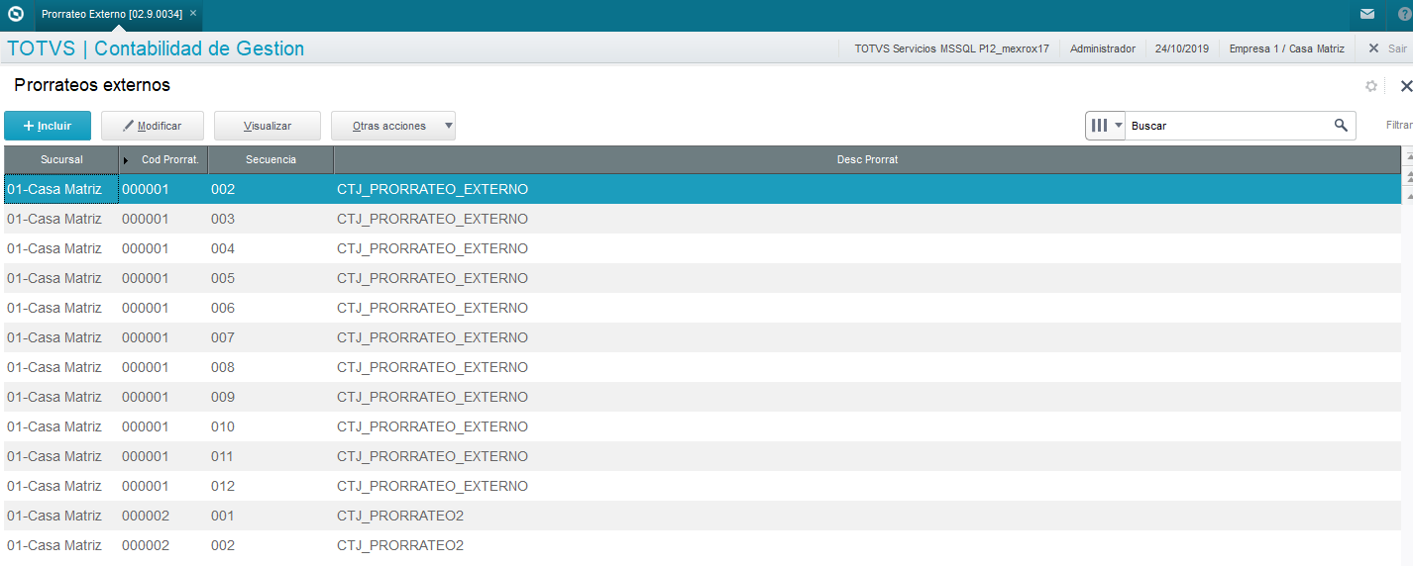Open the search column selector dropdown

pyautogui.click(x=1106, y=126)
